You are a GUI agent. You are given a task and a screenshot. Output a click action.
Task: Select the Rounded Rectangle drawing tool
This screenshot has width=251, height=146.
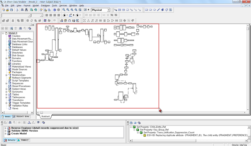[x=150, y=10]
